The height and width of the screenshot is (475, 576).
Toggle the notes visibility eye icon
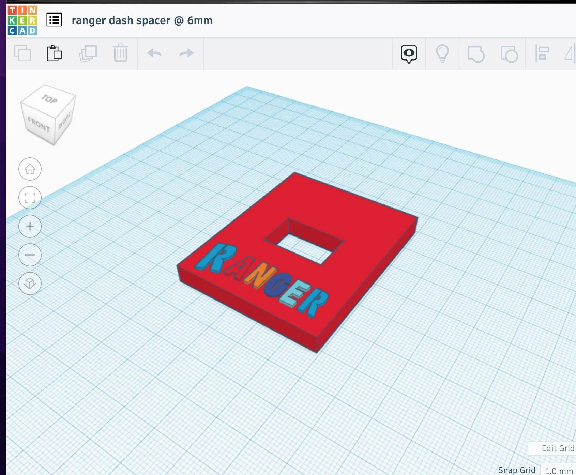click(409, 54)
